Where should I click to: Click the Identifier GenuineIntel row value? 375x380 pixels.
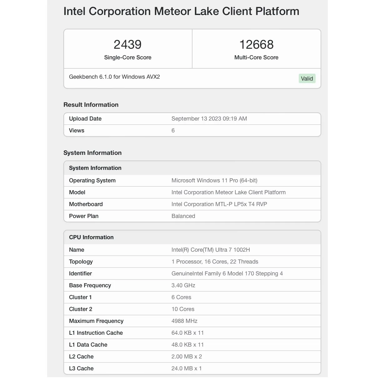pos(227,274)
